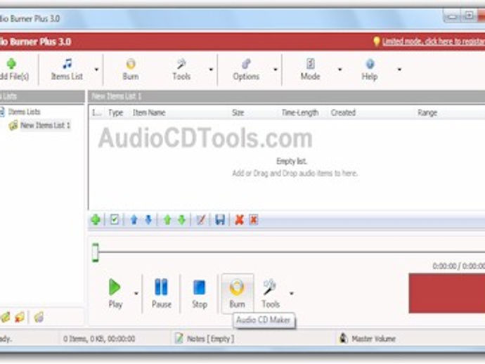Click the blue up arrow icon
Image resolution: width=485 pixels, height=364 pixels.
[134, 220]
